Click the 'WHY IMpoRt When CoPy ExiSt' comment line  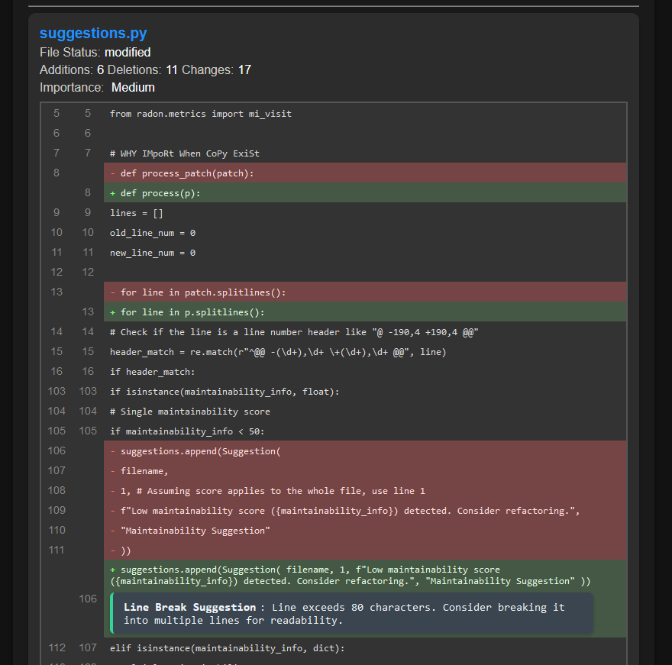point(185,153)
